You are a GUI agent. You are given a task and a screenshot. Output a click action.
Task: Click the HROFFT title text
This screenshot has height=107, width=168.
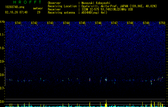(28, 2)
